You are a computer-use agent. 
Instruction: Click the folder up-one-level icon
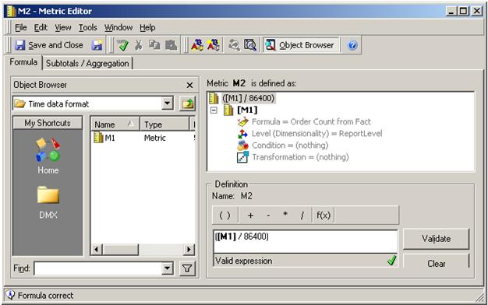coord(188,103)
